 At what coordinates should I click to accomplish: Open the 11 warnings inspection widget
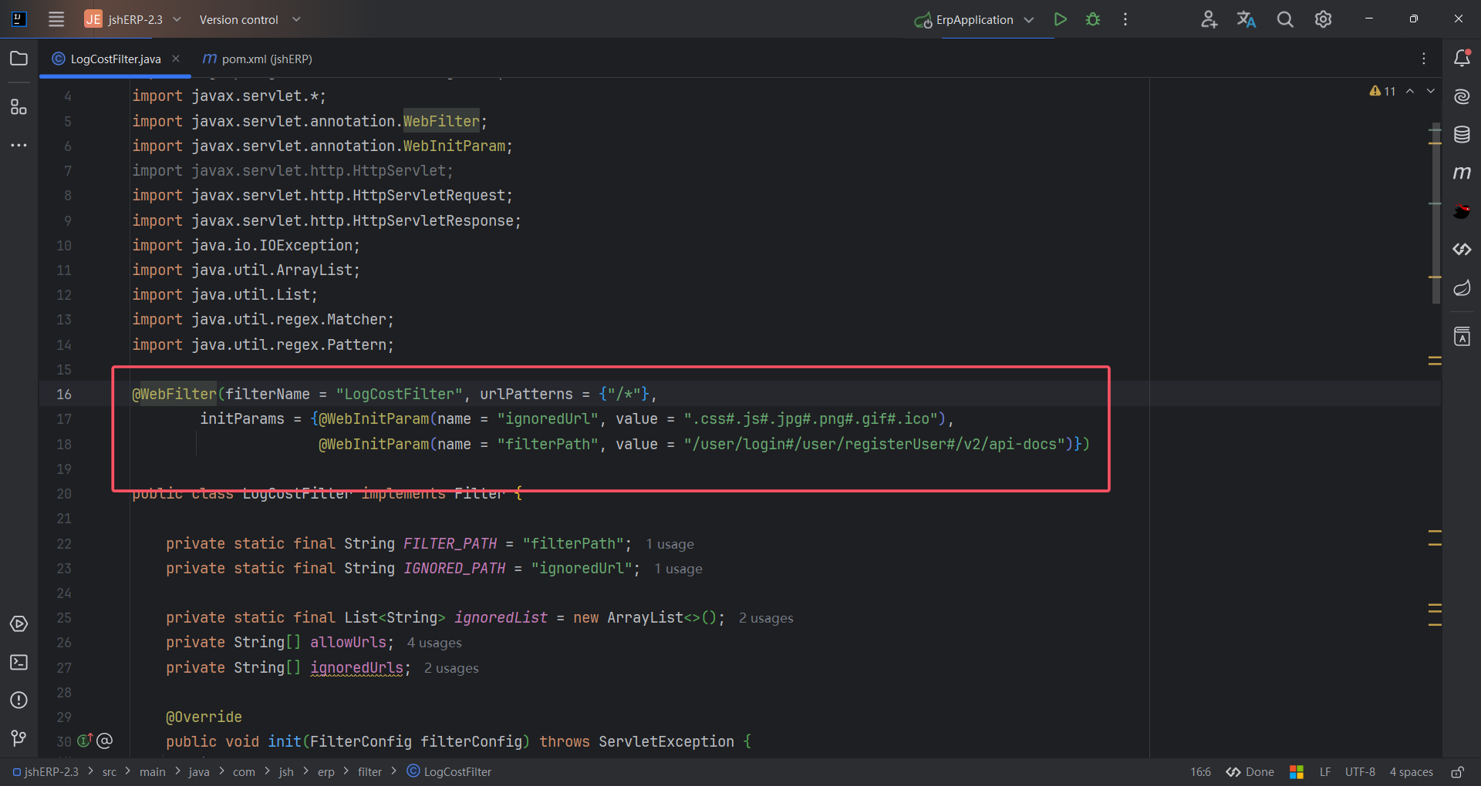[1382, 91]
